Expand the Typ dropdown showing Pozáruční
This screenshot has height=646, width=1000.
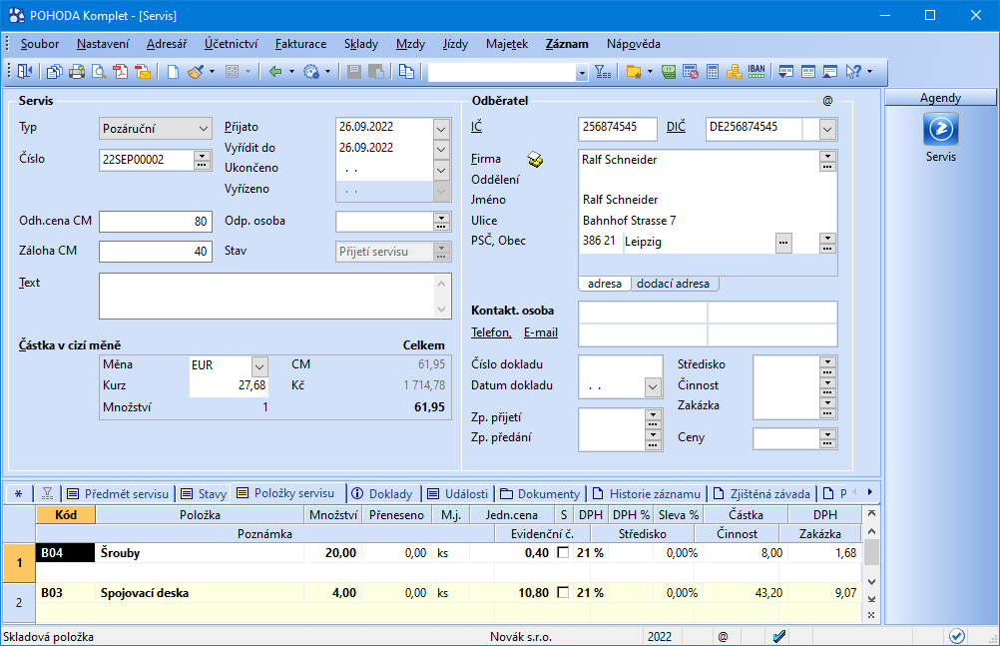[204, 129]
